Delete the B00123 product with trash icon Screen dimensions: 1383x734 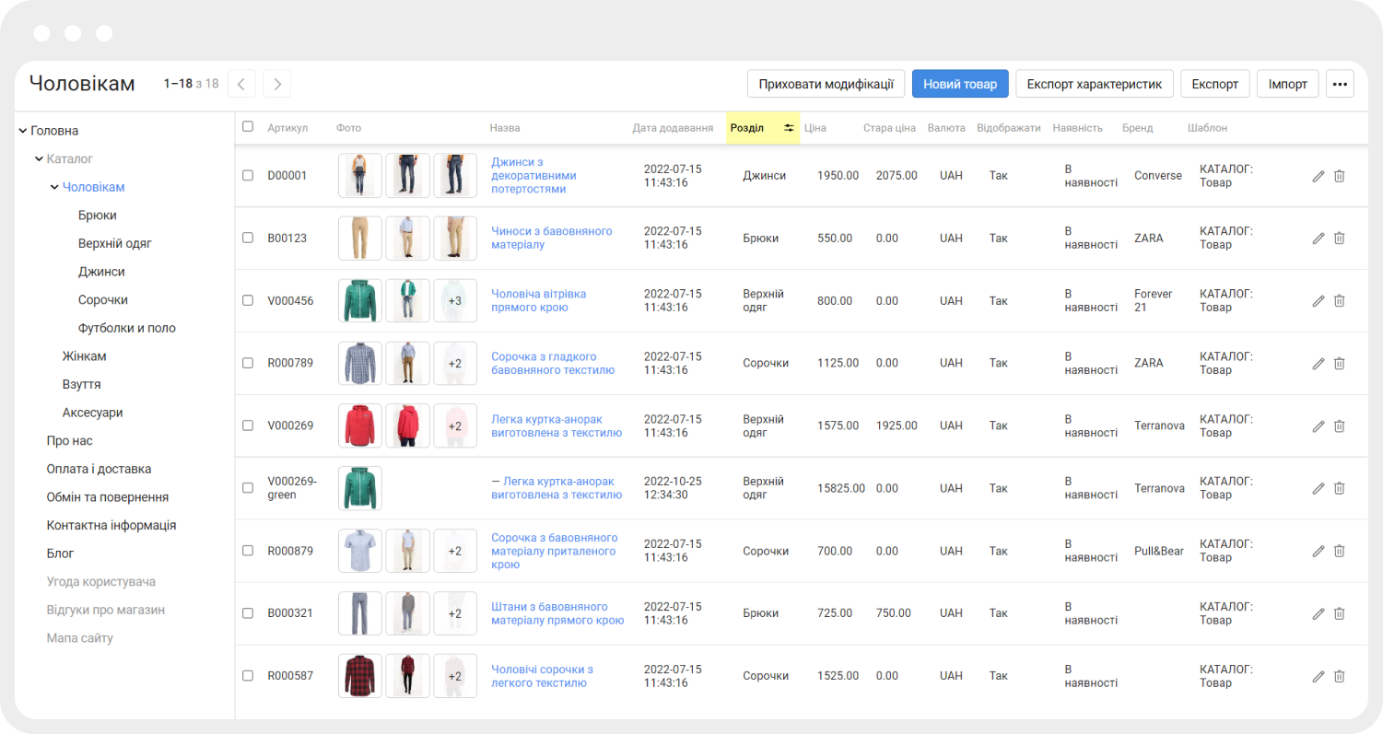click(1340, 239)
